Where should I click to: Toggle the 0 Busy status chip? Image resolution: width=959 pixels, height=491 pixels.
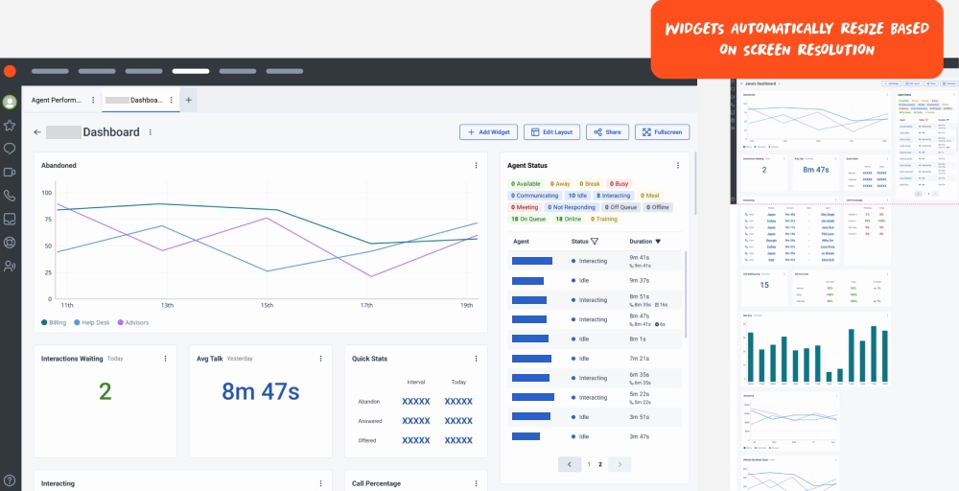click(619, 183)
